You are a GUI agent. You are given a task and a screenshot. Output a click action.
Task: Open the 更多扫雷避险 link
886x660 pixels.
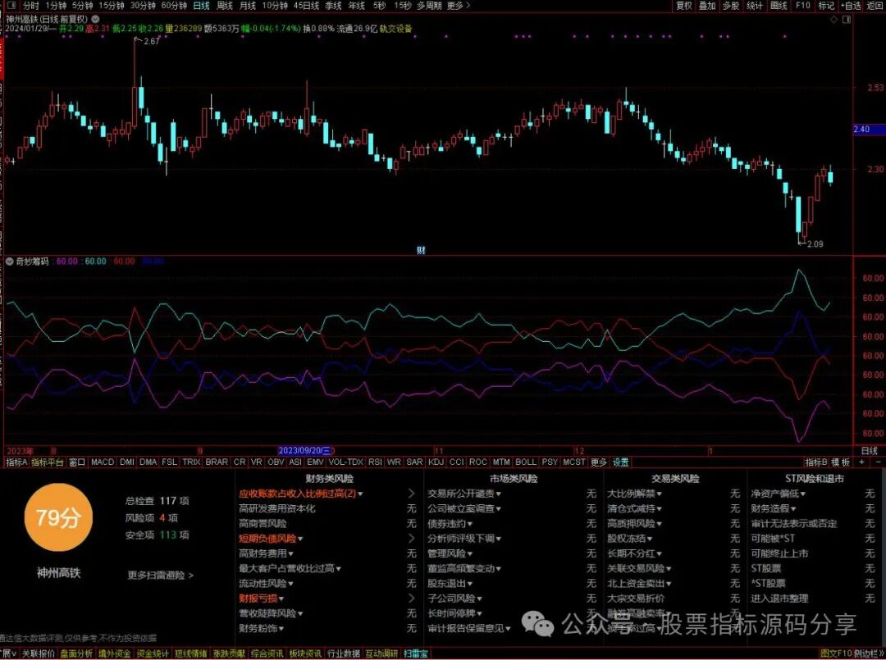[161, 576]
